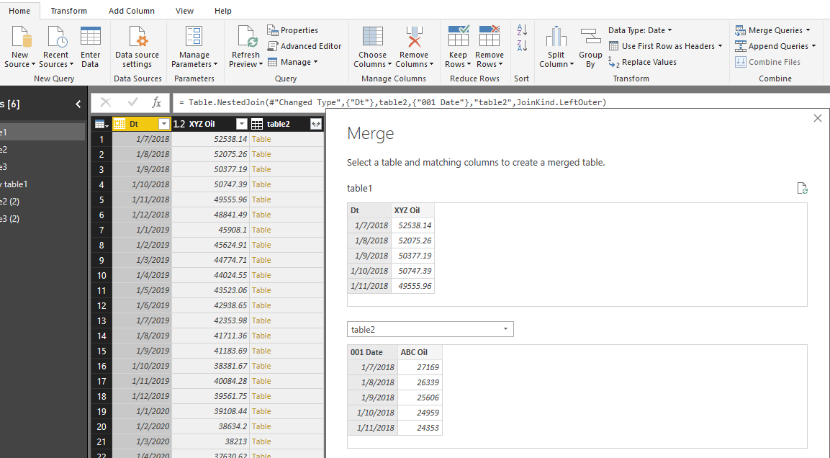Image resolution: width=830 pixels, height=458 pixels.
Task: Click date cell 1/1/2019 in grid
Action: [x=142, y=230]
